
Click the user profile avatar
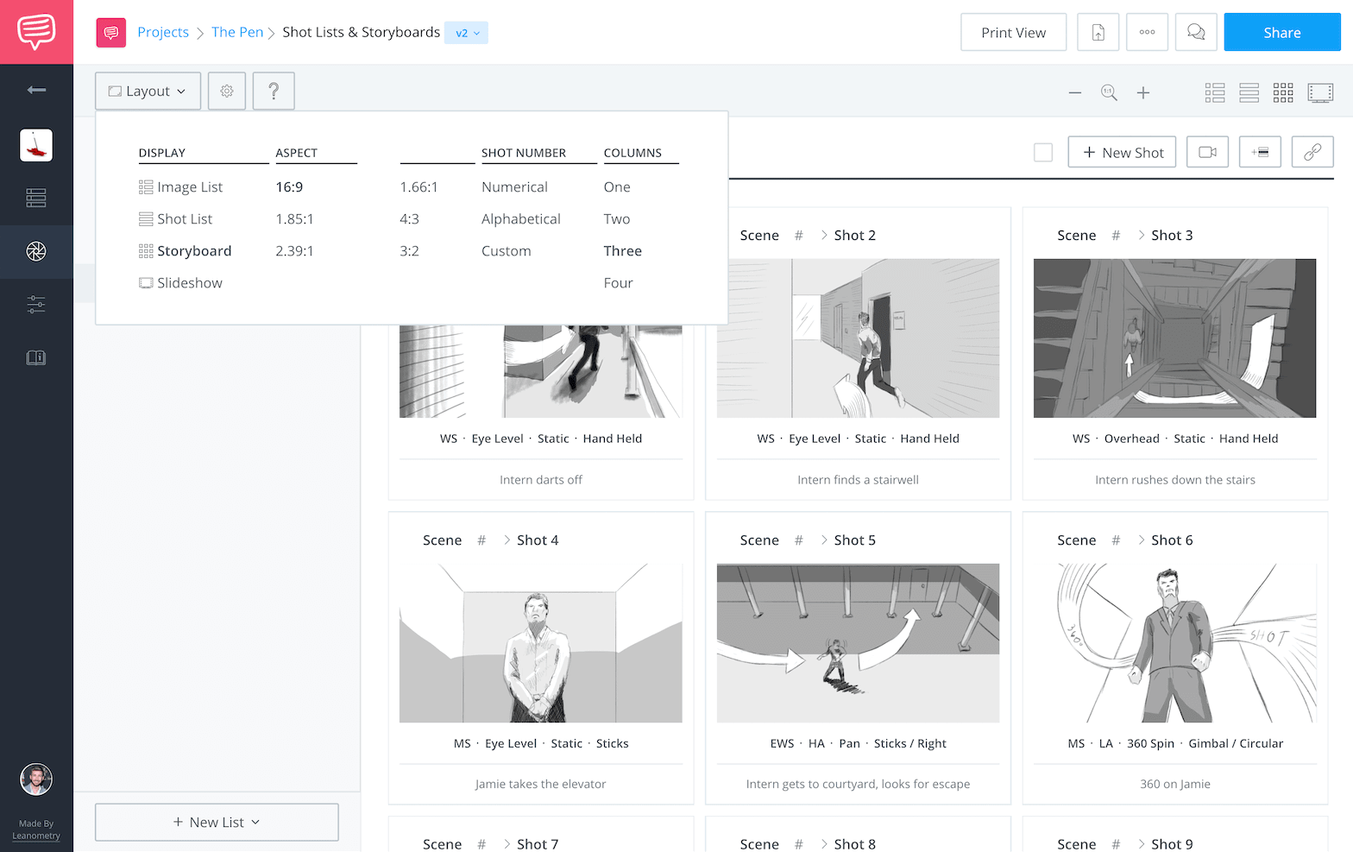point(36,779)
